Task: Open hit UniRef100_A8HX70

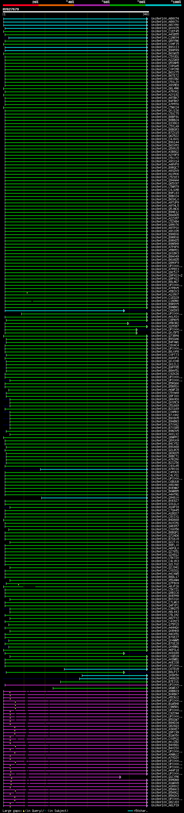Action: click(x=165, y=22)
